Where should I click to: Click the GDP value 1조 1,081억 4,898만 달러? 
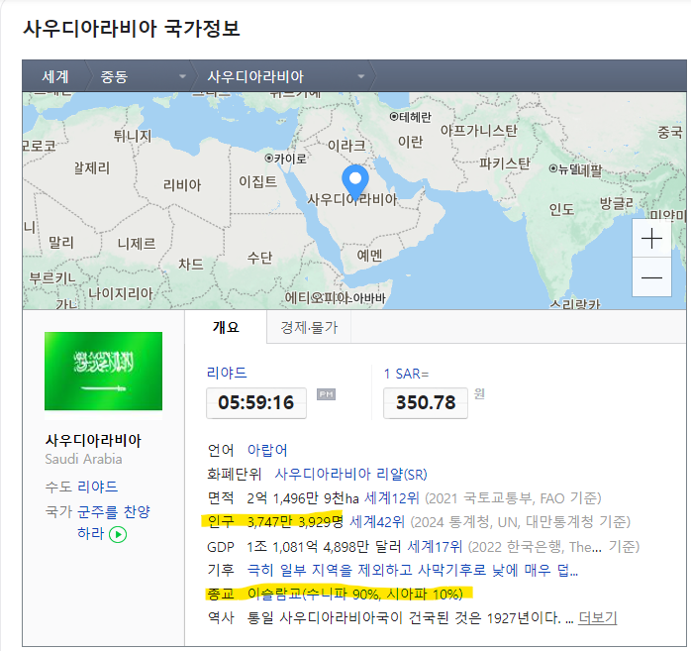tap(324, 547)
